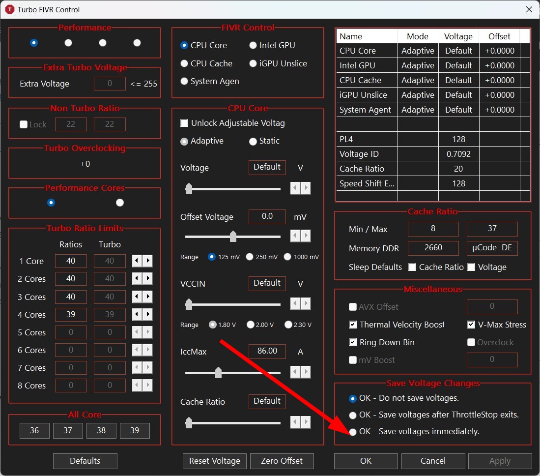Click the Zero Offset button
The width and height of the screenshot is (540, 476).
click(282, 461)
